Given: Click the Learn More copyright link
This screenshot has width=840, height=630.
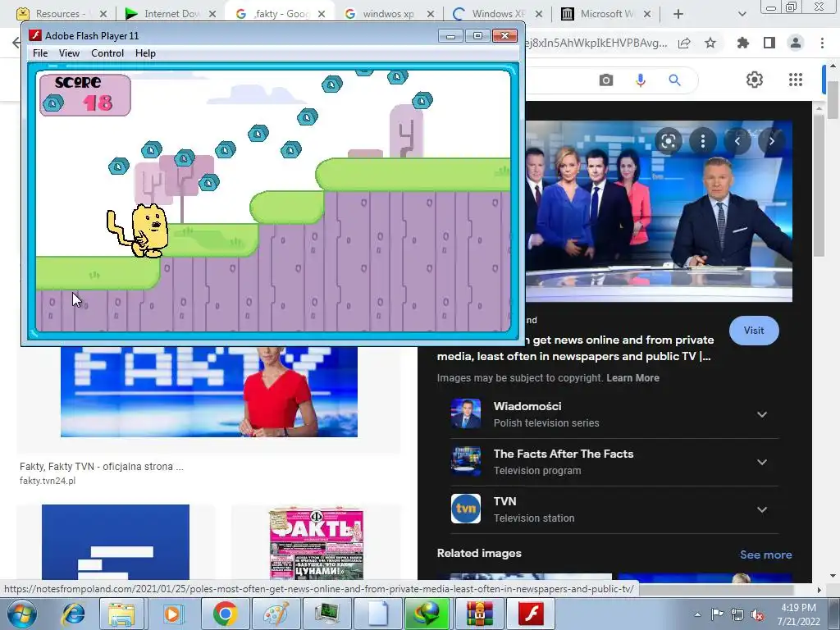Looking at the screenshot, I should [x=632, y=377].
